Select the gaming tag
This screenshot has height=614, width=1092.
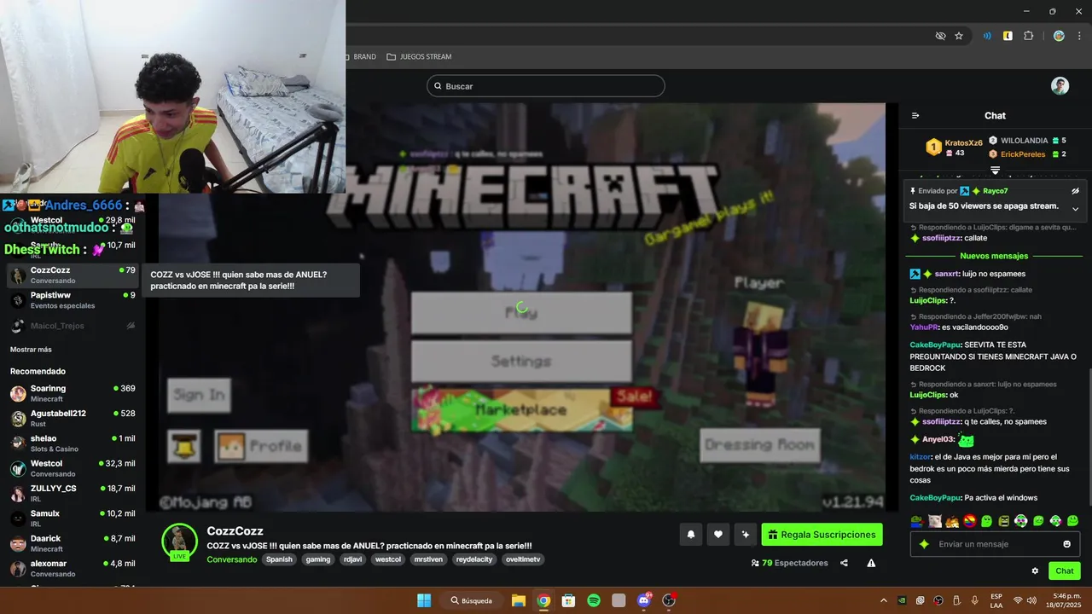click(318, 559)
